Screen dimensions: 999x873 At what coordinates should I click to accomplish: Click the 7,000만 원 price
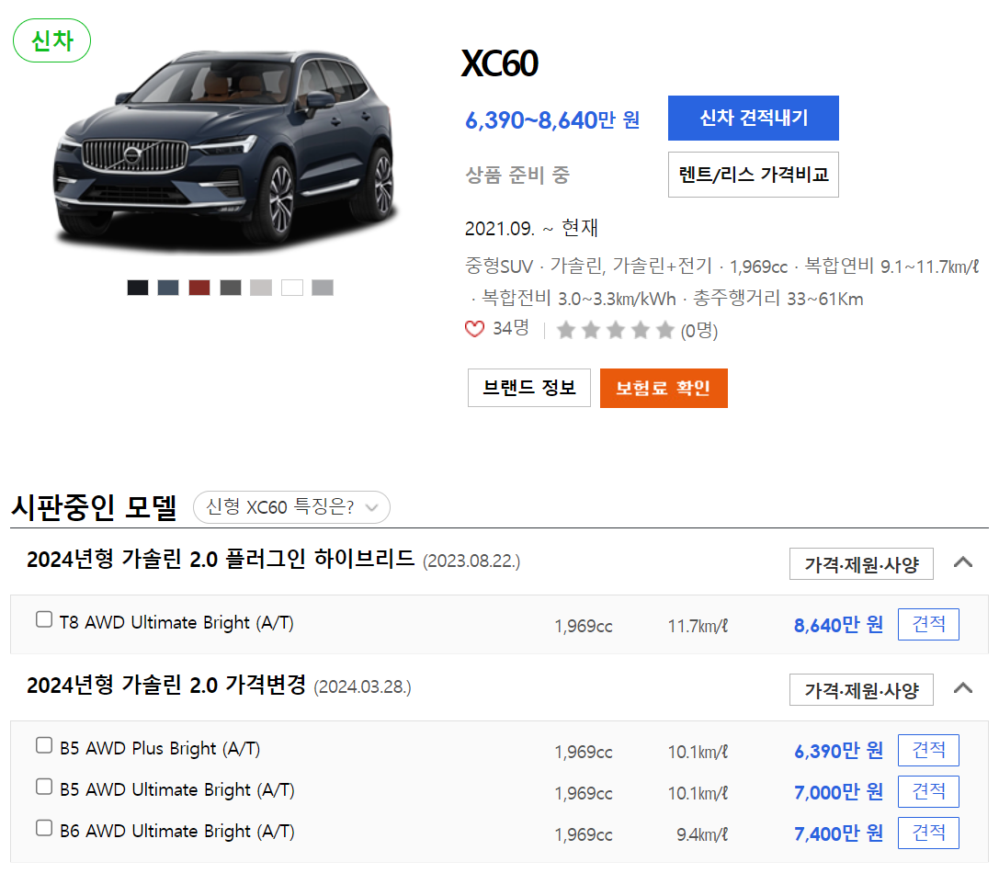pos(838,792)
